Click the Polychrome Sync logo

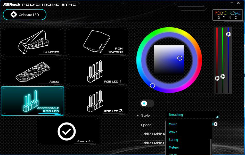tap(227, 15)
